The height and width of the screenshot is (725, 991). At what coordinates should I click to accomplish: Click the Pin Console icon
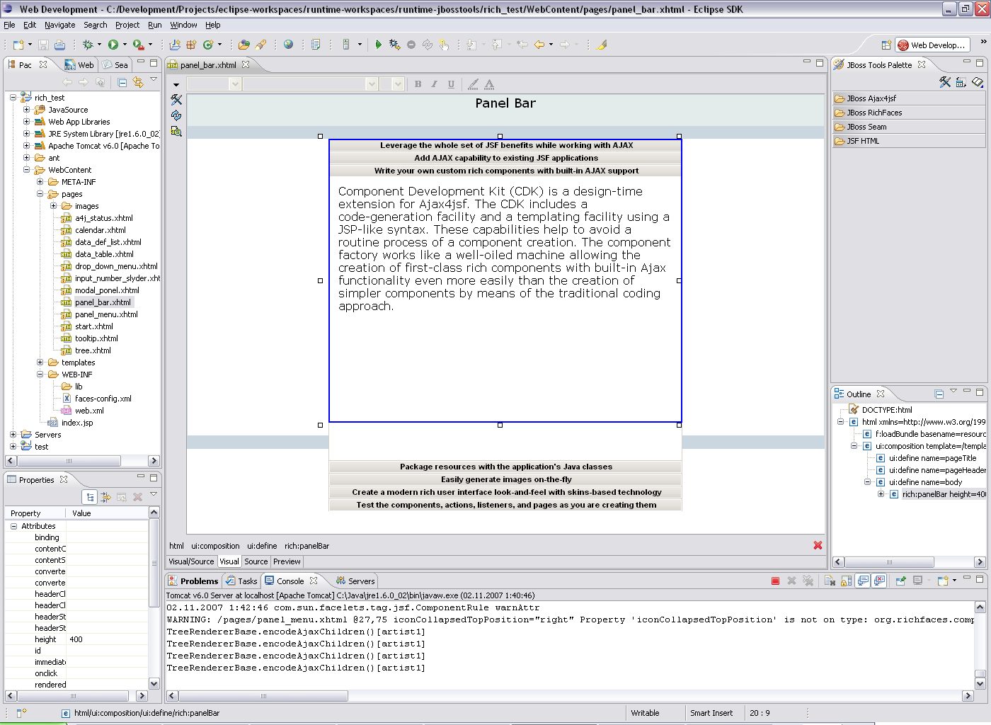click(900, 581)
